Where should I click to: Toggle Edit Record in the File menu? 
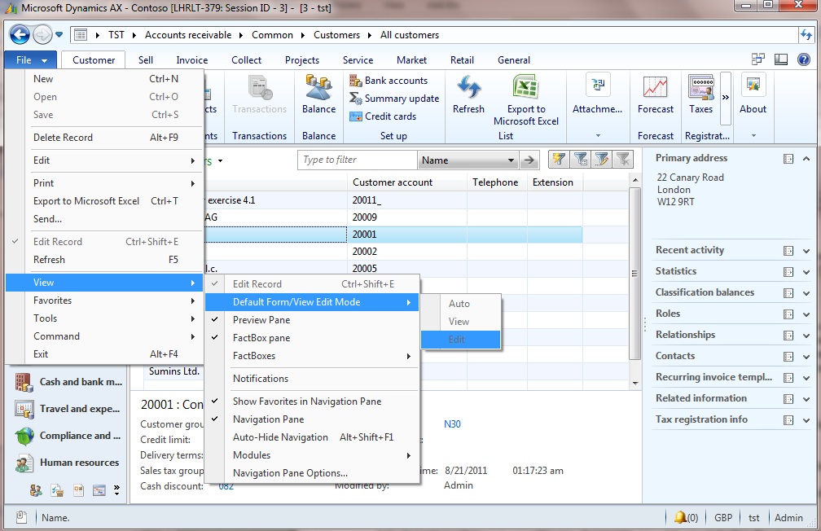coord(104,241)
